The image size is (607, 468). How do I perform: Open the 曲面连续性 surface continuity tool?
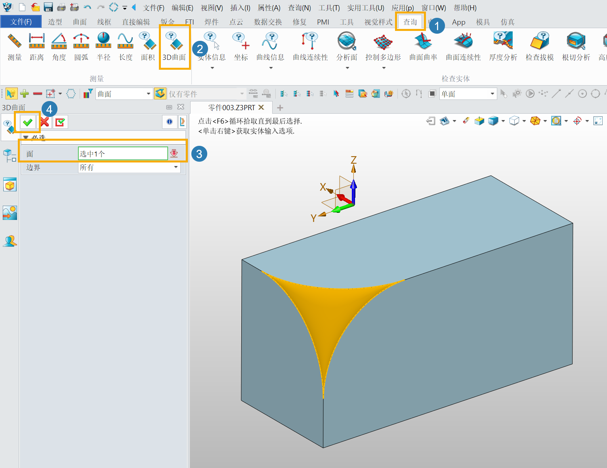[463, 47]
